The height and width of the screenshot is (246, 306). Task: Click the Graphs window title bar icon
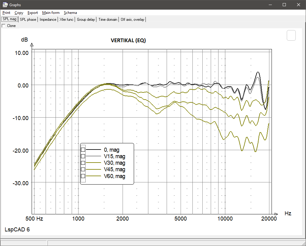(x=5, y=5)
